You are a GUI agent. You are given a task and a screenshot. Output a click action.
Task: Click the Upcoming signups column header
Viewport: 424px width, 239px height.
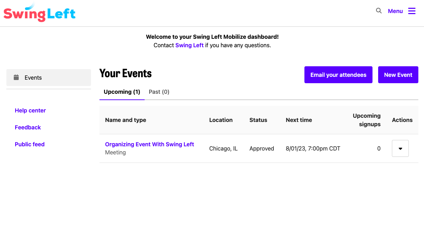click(367, 120)
